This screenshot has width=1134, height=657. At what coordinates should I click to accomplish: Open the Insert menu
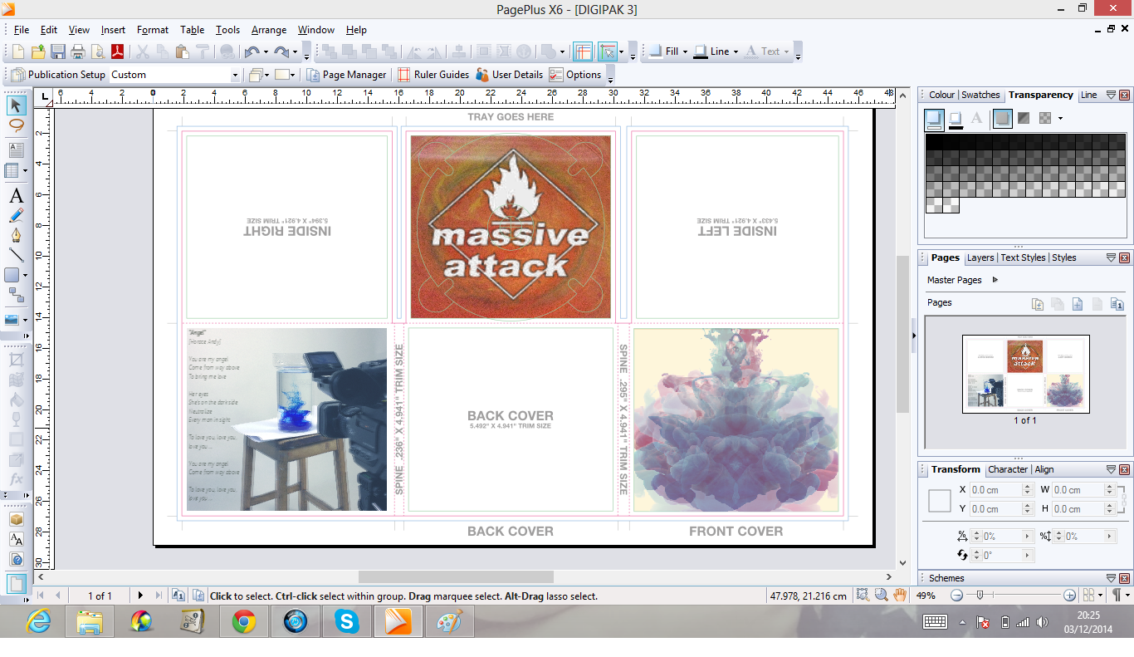tap(113, 30)
